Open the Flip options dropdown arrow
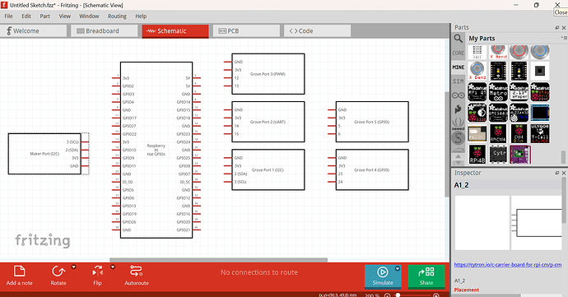The height and width of the screenshot is (297, 568). (113, 267)
